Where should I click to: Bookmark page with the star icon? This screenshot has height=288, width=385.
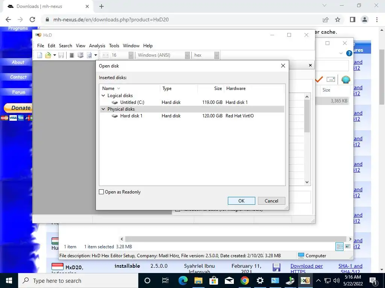pos(338,19)
